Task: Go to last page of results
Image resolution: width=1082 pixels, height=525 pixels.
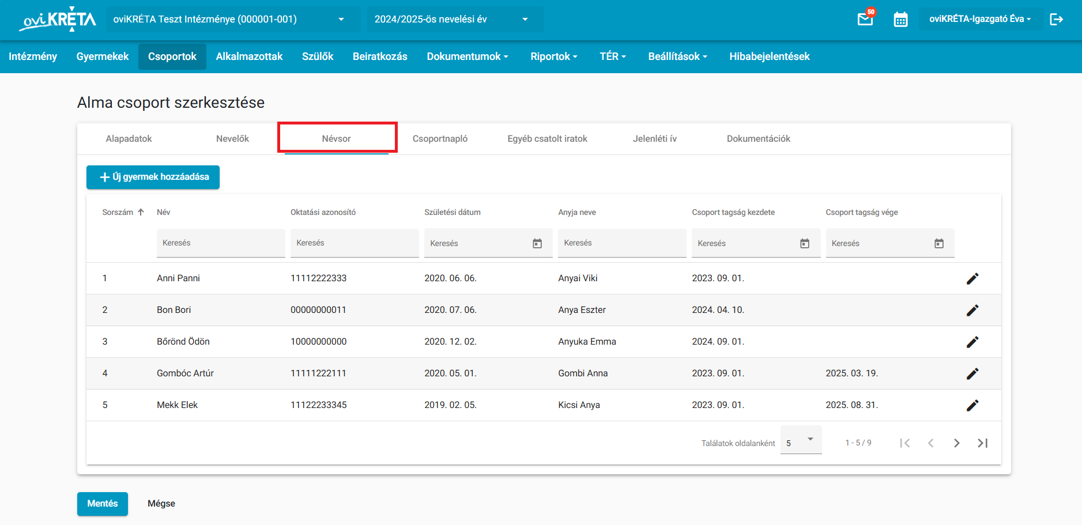Action: pyautogui.click(x=983, y=443)
